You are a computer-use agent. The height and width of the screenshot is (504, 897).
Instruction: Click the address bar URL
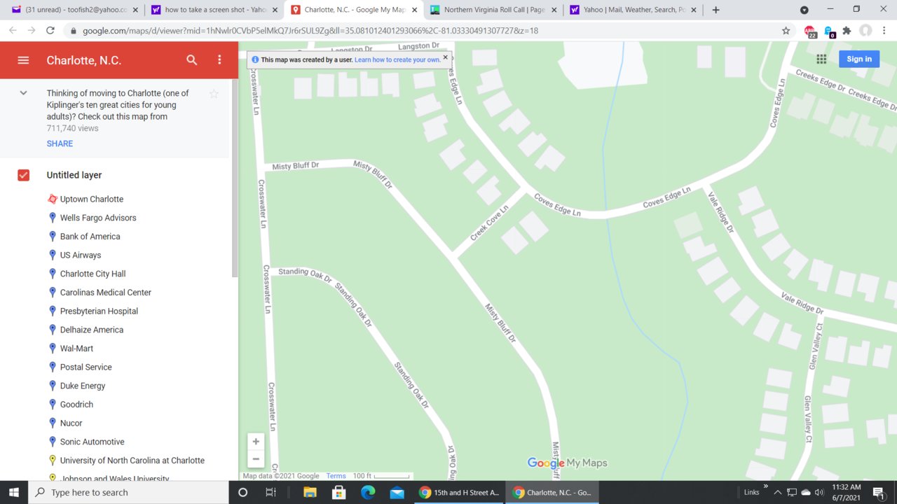[x=310, y=31]
